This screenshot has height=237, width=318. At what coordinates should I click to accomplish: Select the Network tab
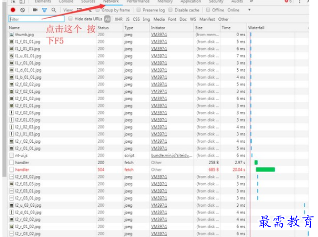[x=111, y=1]
